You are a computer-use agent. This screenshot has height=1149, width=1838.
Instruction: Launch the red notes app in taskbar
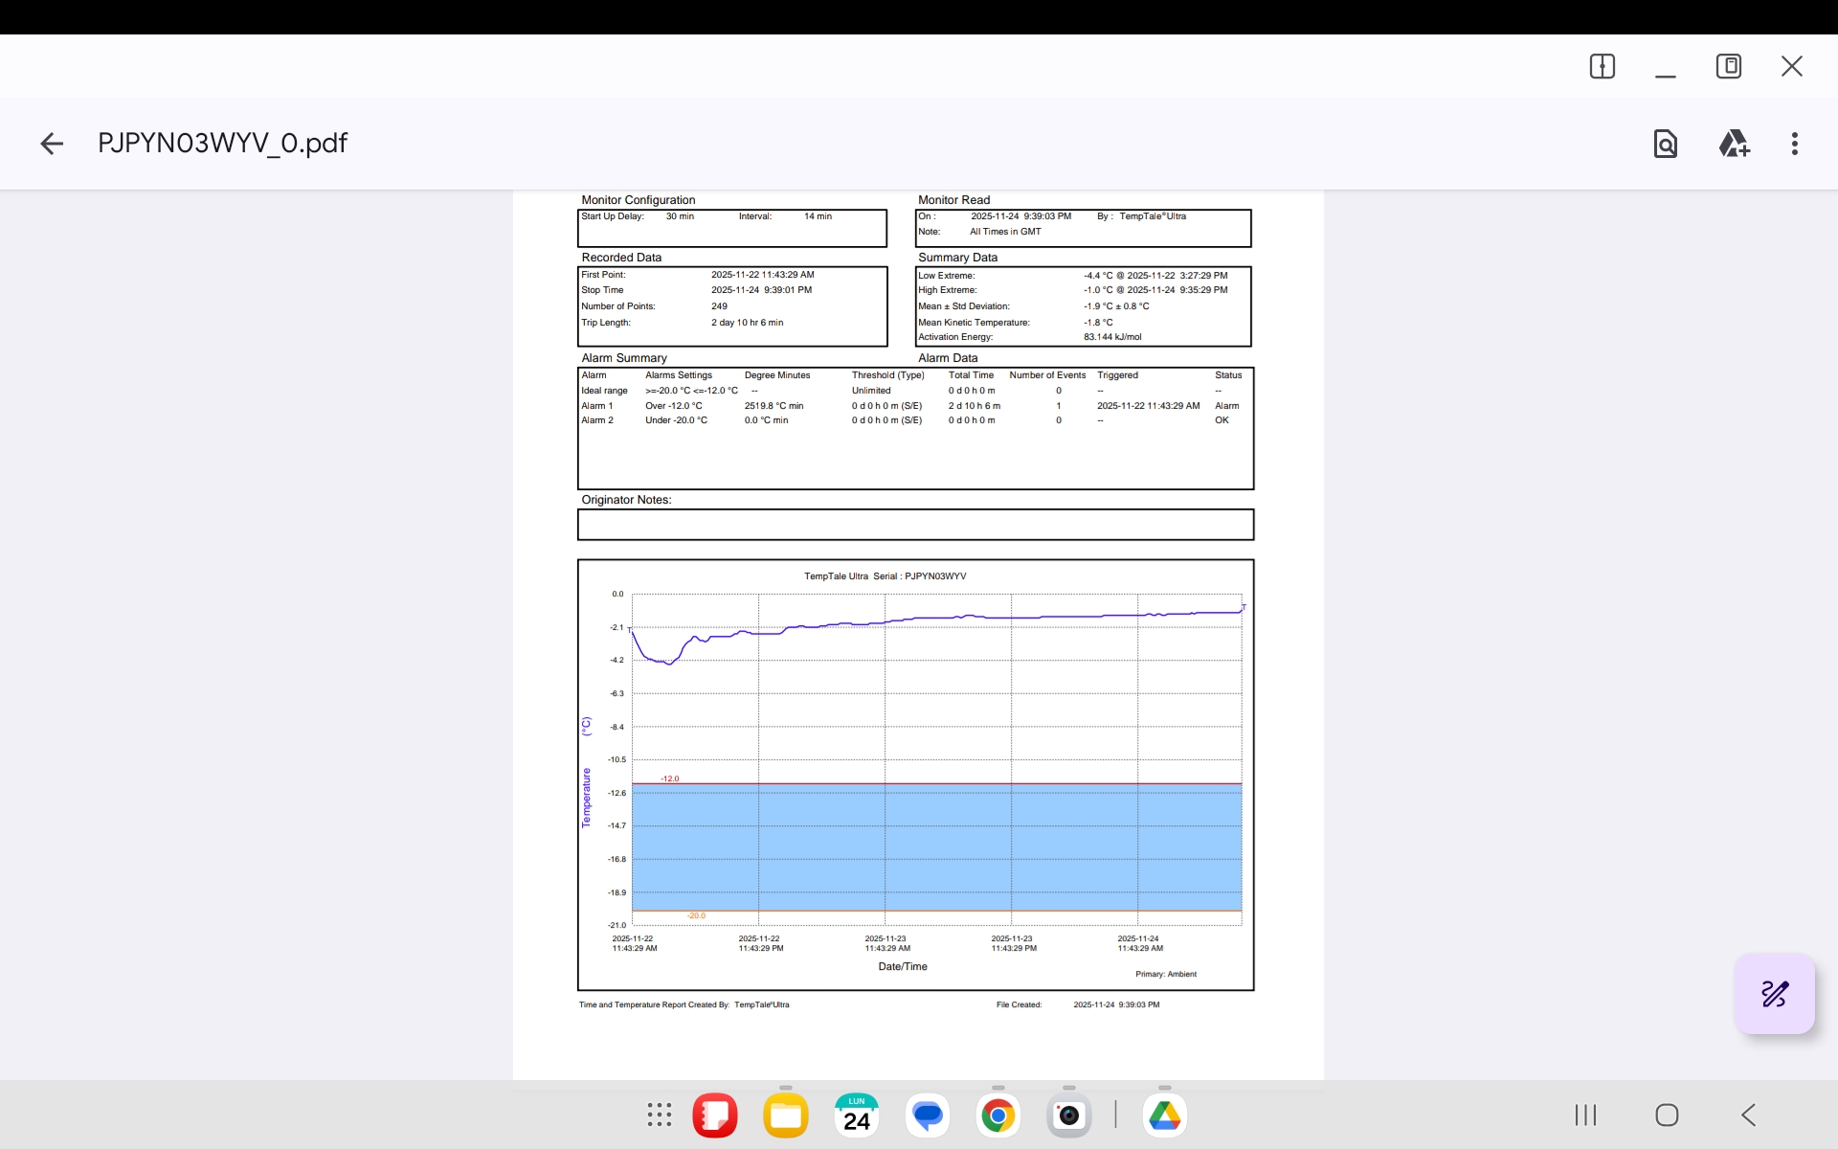tap(714, 1115)
